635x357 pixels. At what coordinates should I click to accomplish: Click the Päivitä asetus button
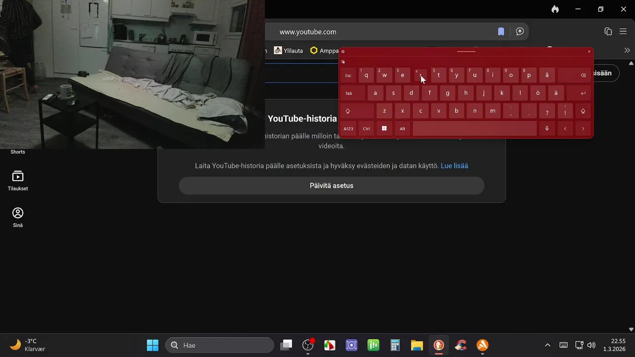pyautogui.click(x=331, y=185)
